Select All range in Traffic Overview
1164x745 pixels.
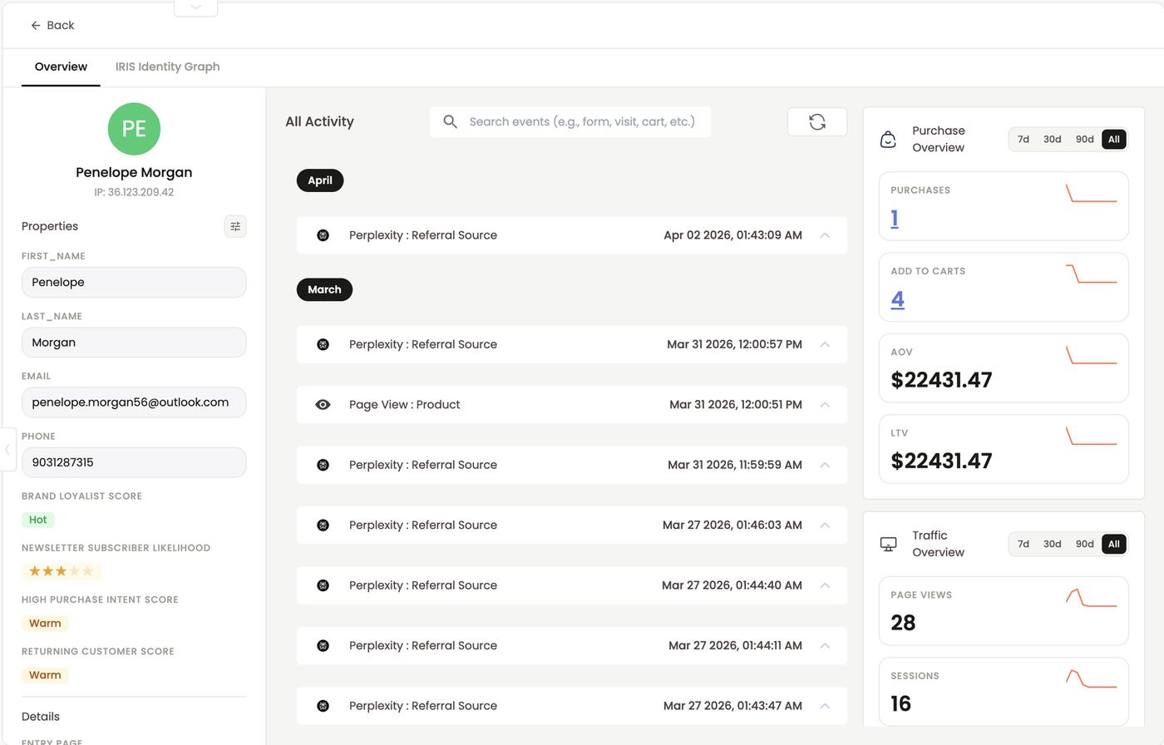coord(1114,544)
